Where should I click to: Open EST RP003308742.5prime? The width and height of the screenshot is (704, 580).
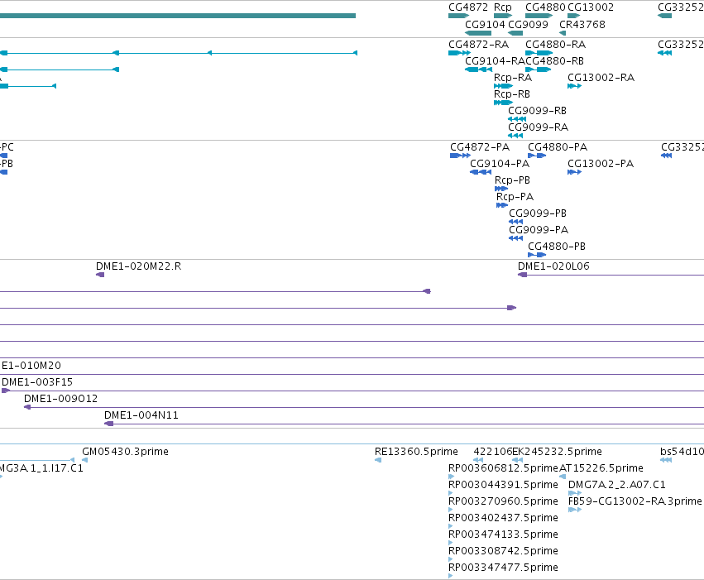(x=503, y=552)
